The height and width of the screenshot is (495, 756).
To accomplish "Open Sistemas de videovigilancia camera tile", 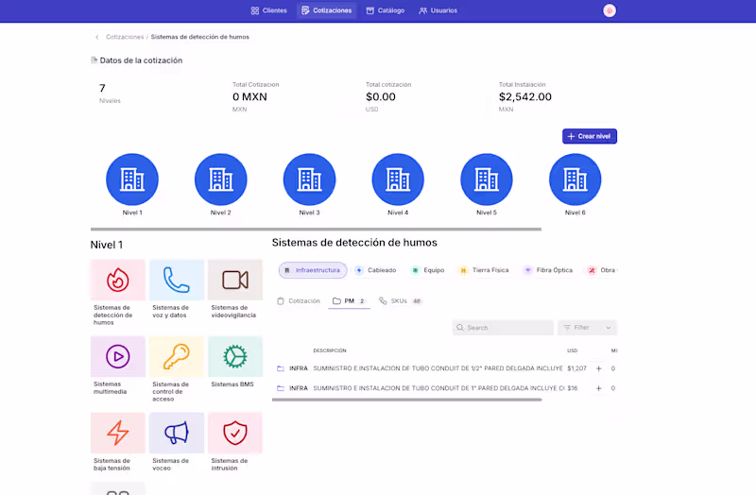I will point(235,280).
